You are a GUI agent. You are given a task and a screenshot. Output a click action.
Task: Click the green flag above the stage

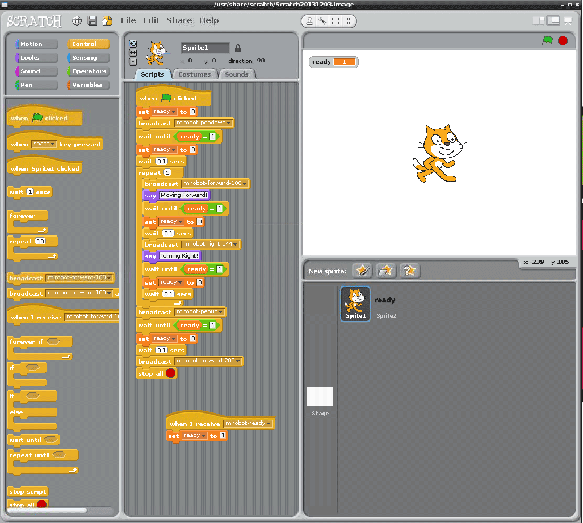tap(547, 40)
